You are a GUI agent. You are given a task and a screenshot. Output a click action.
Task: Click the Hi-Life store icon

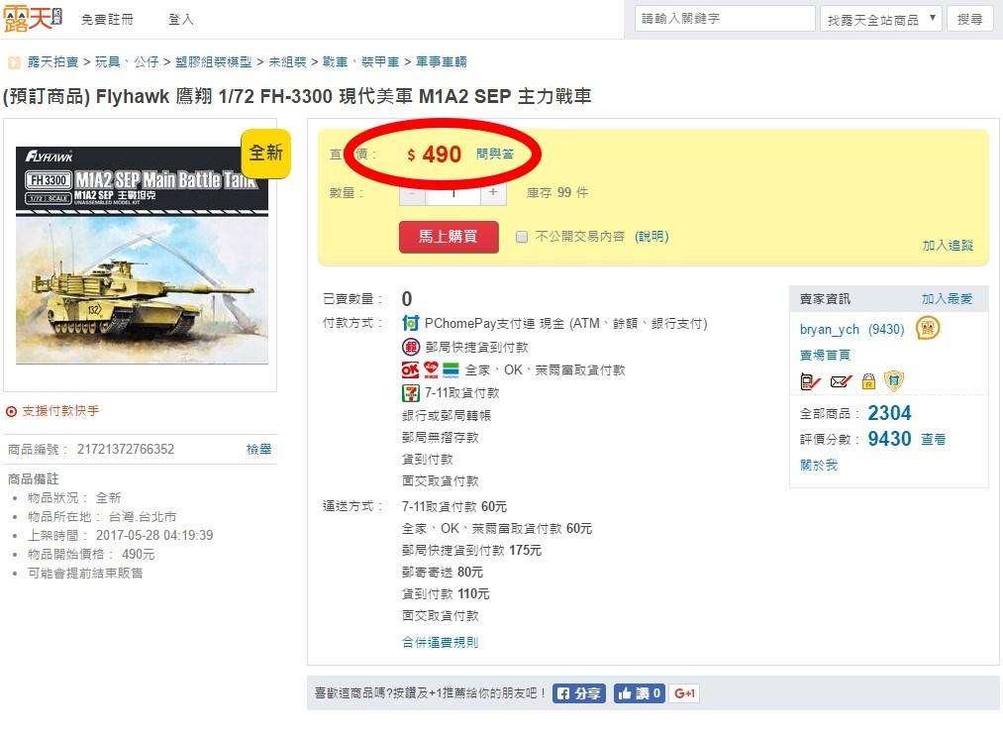432,369
